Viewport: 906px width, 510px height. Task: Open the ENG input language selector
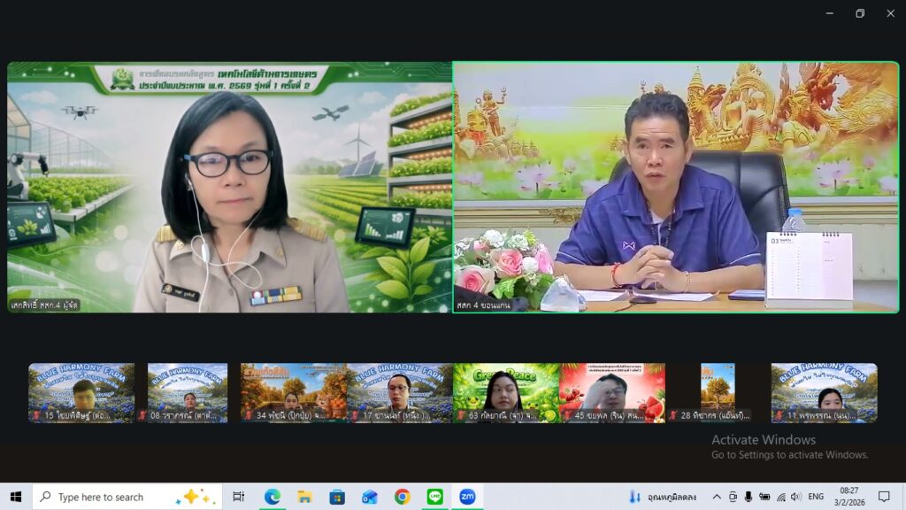(x=816, y=497)
